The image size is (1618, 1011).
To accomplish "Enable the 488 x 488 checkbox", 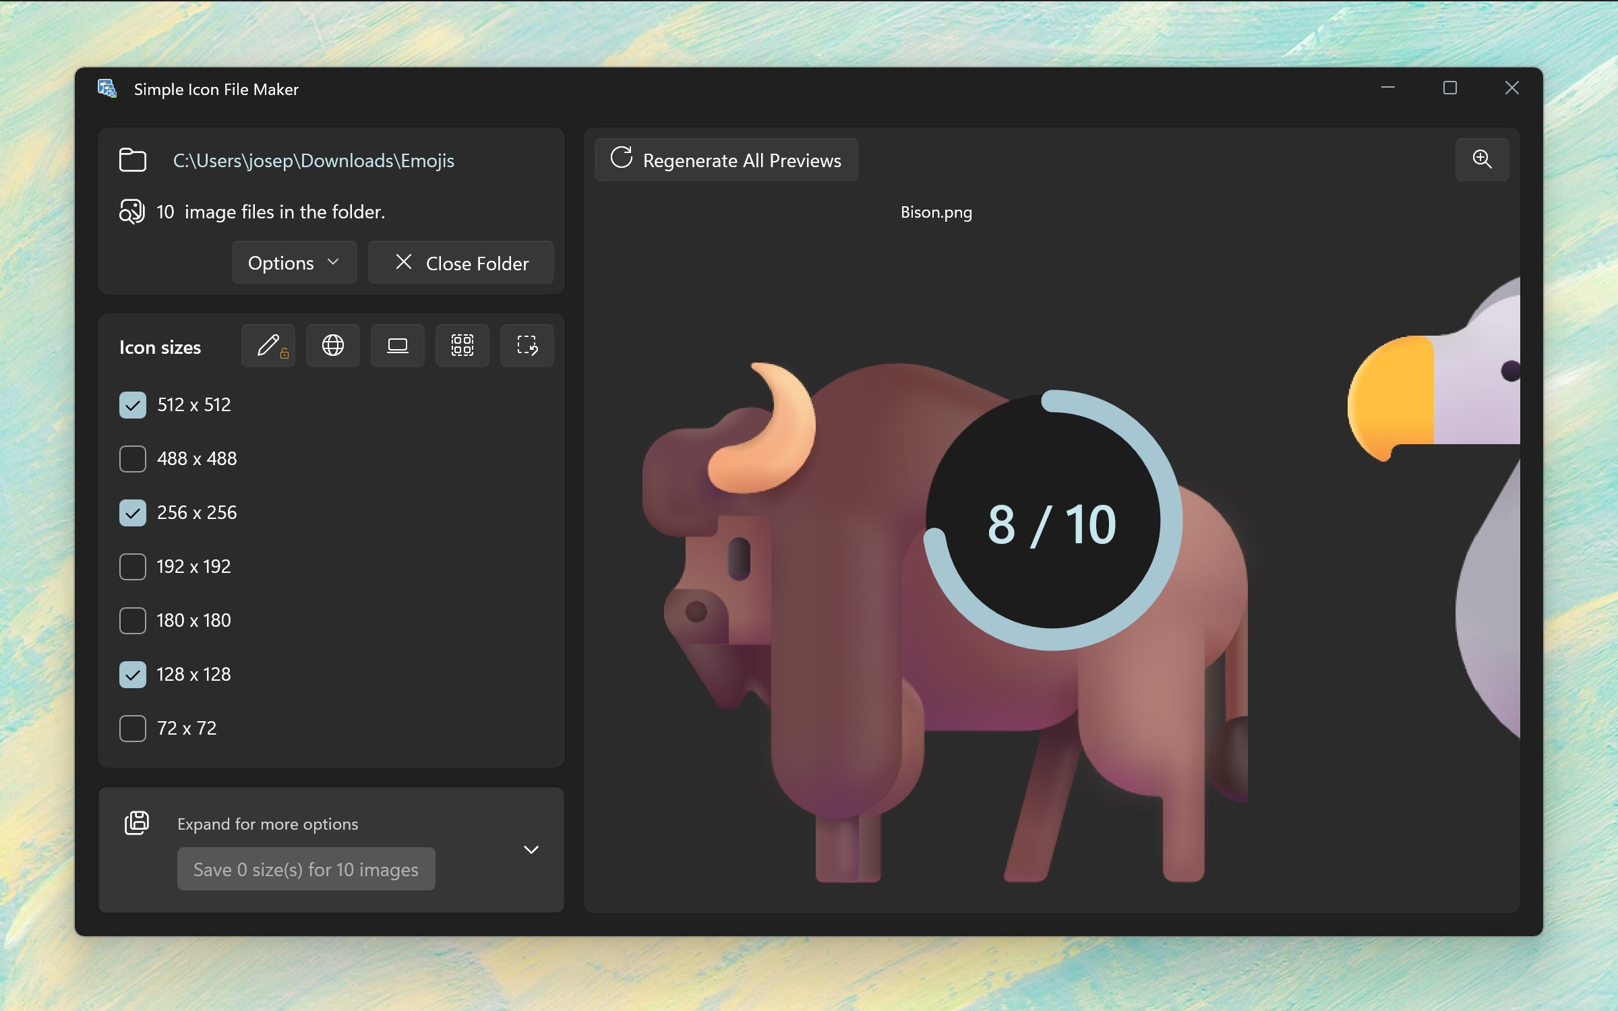I will click(x=133, y=459).
